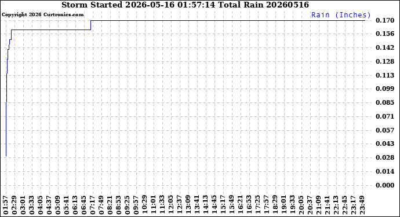This screenshot has width=400, height=217.
Task: Click the rain line's step up near 07:17
Action: (91, 25)
